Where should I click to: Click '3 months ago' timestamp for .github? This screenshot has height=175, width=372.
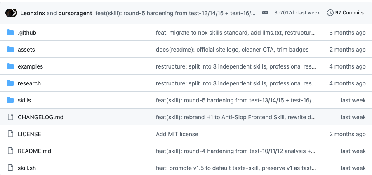tap(347, 33)
